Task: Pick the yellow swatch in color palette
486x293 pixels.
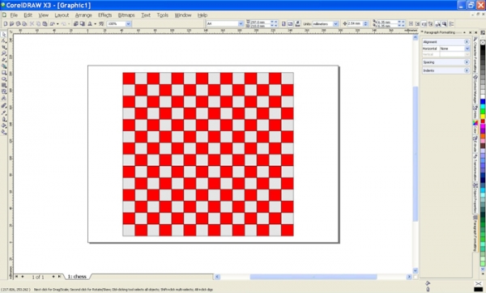Action: pos(483,117)
